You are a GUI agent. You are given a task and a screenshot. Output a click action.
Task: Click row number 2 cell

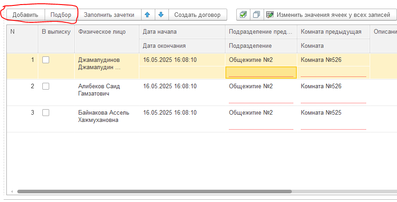tap(22, 92)
